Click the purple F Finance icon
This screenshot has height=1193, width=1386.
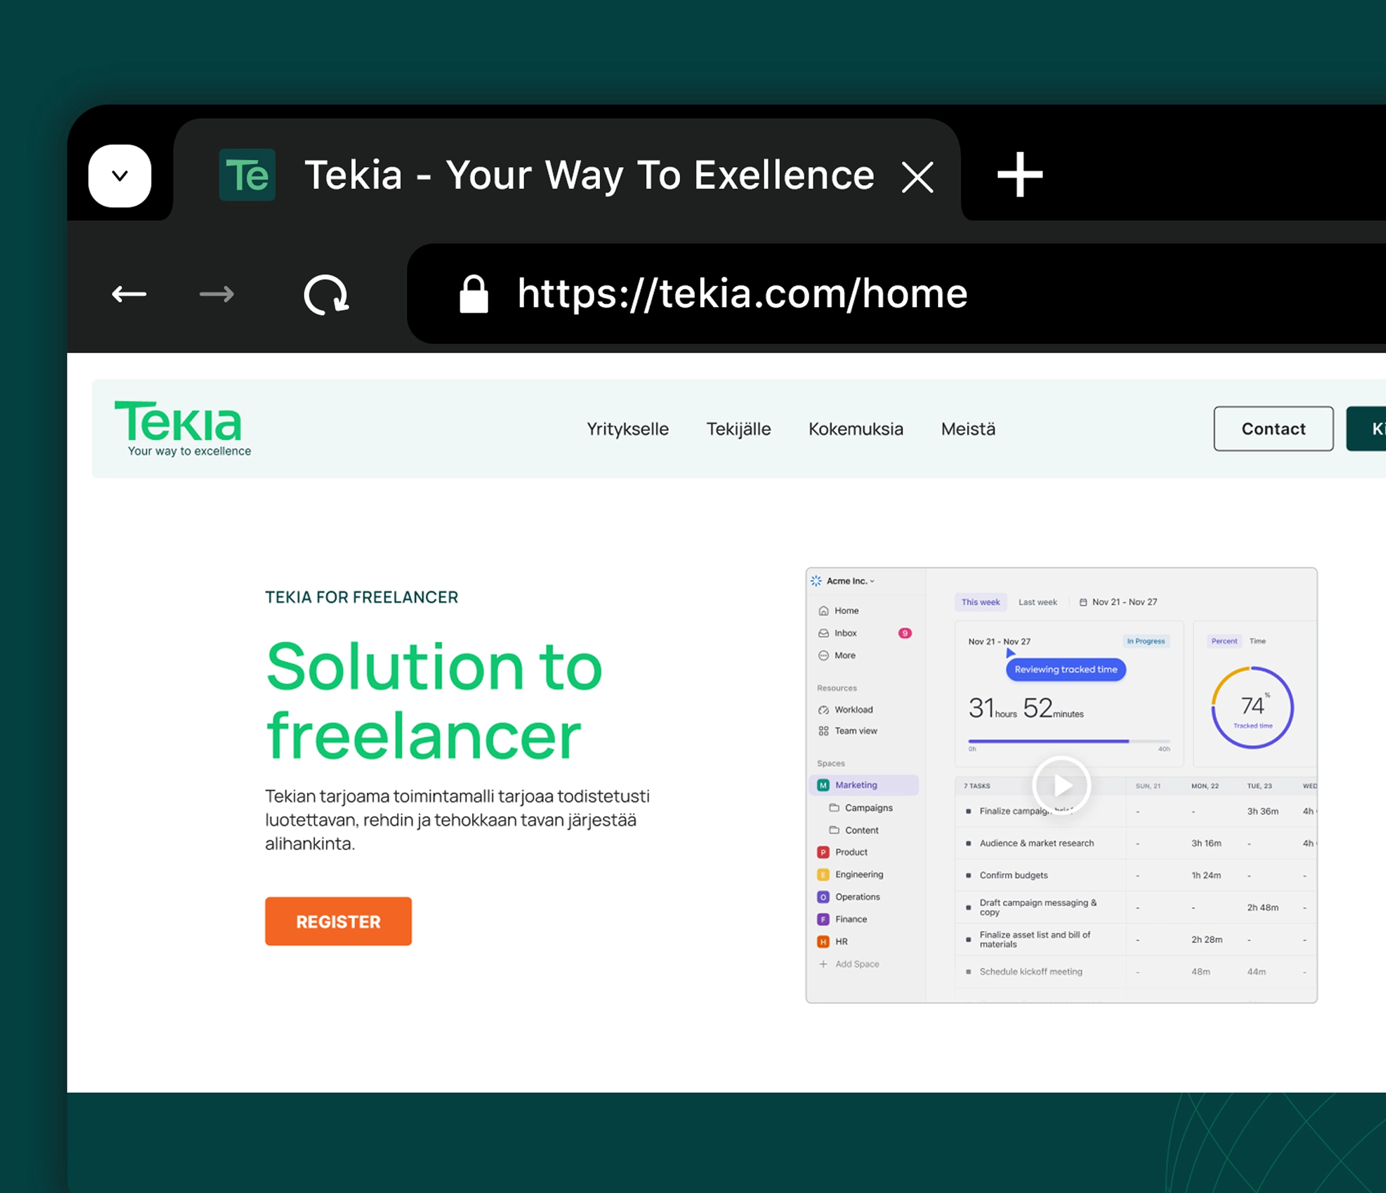click(x=823, y=919)
